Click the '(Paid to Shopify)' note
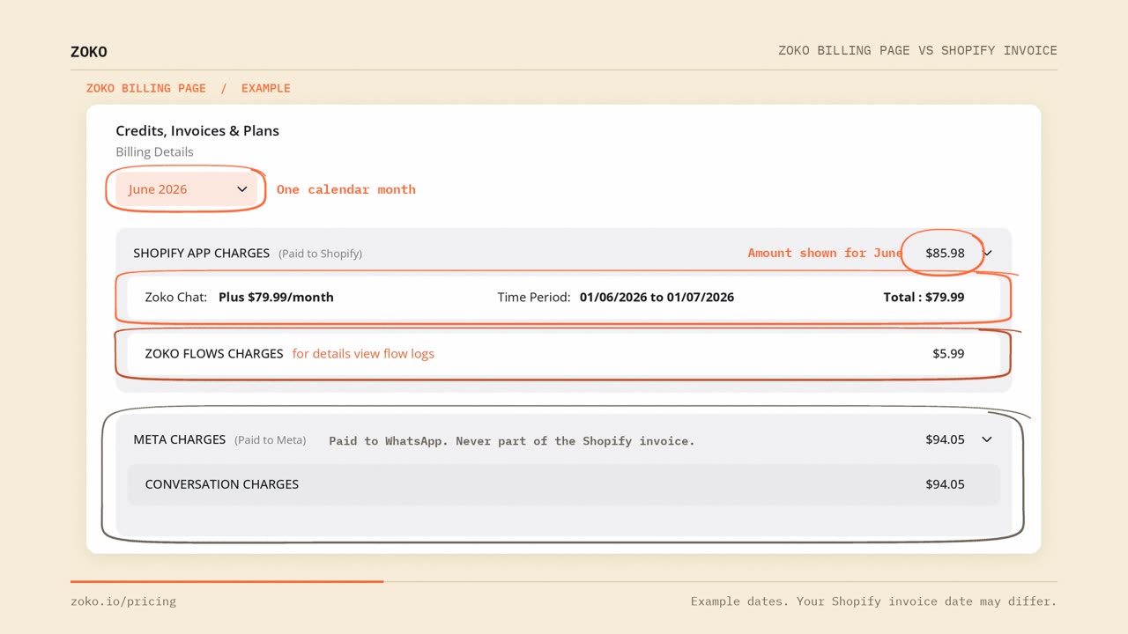Viewport: 1128px width, 634px height. coord(321,254)
